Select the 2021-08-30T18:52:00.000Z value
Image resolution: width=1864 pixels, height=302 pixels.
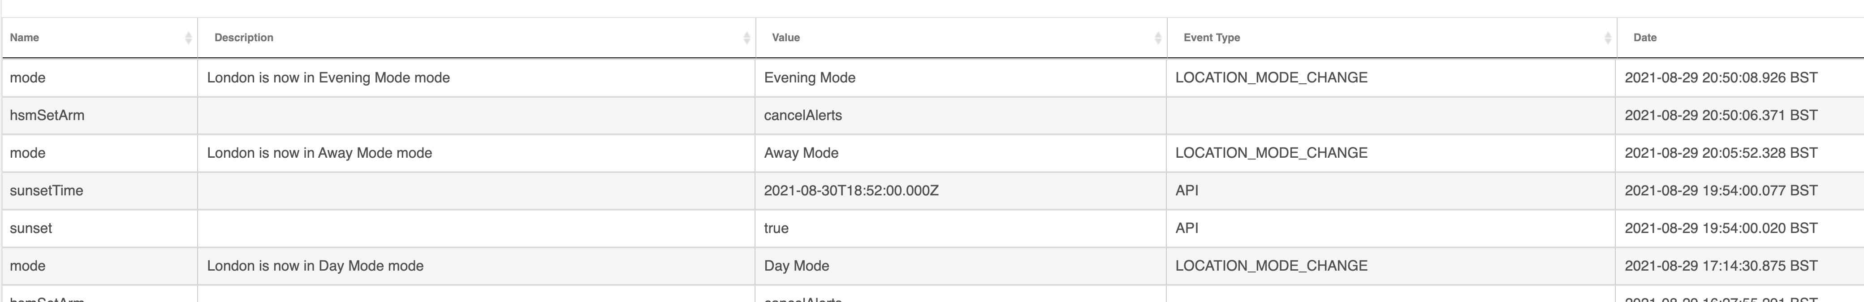tap(851, 190)
